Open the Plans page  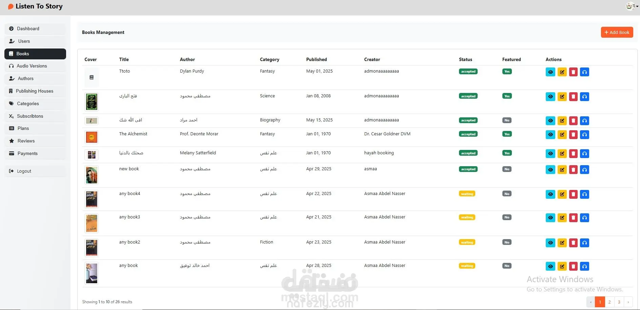point(35,129)
